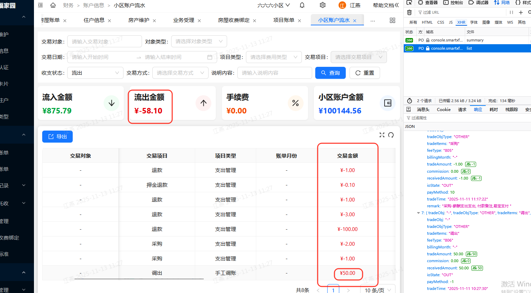Click the home icon in breadcrumb

point(53,5)
